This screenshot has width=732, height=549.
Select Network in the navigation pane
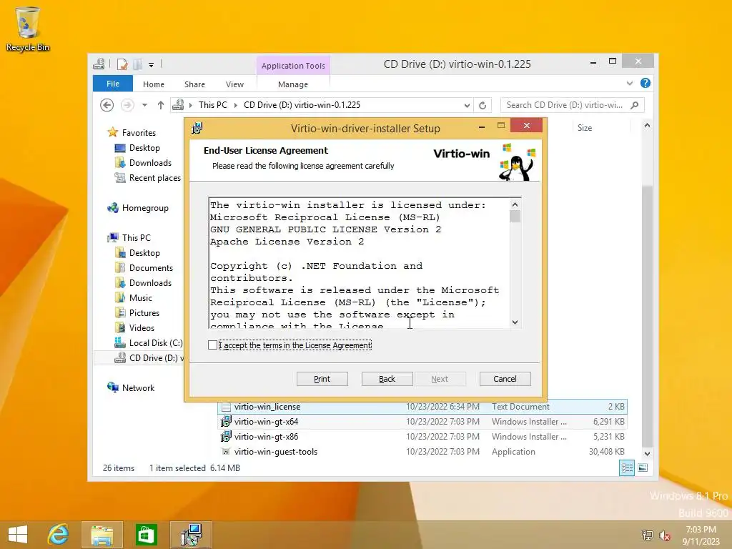click(138, 387)
